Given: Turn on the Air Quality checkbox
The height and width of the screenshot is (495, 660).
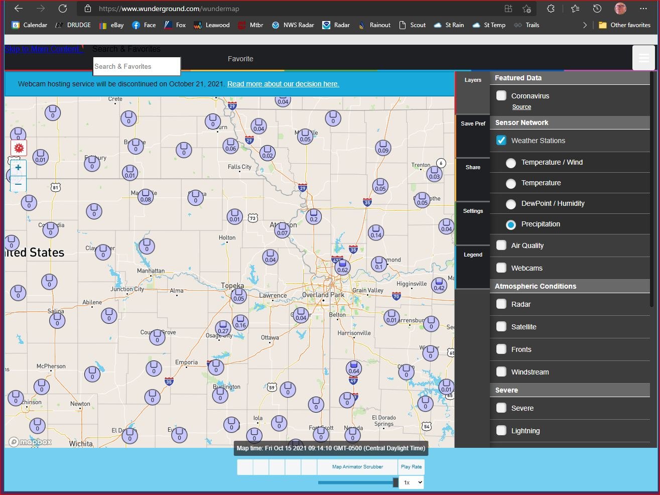Looking at the screenshot, I should pos(501,245).
